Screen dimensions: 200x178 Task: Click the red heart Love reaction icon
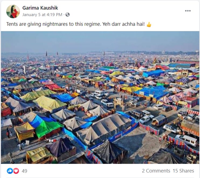tap(16, 171)
